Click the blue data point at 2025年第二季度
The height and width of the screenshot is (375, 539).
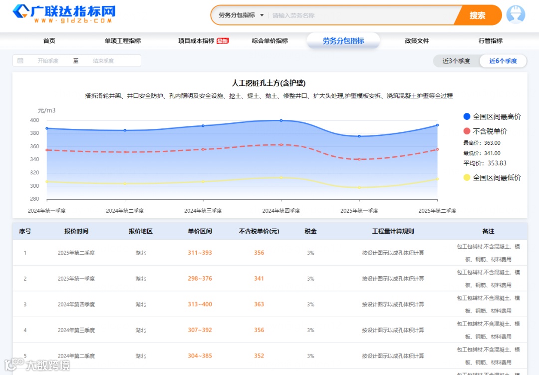pyautogui.click(x=437, y=125)
